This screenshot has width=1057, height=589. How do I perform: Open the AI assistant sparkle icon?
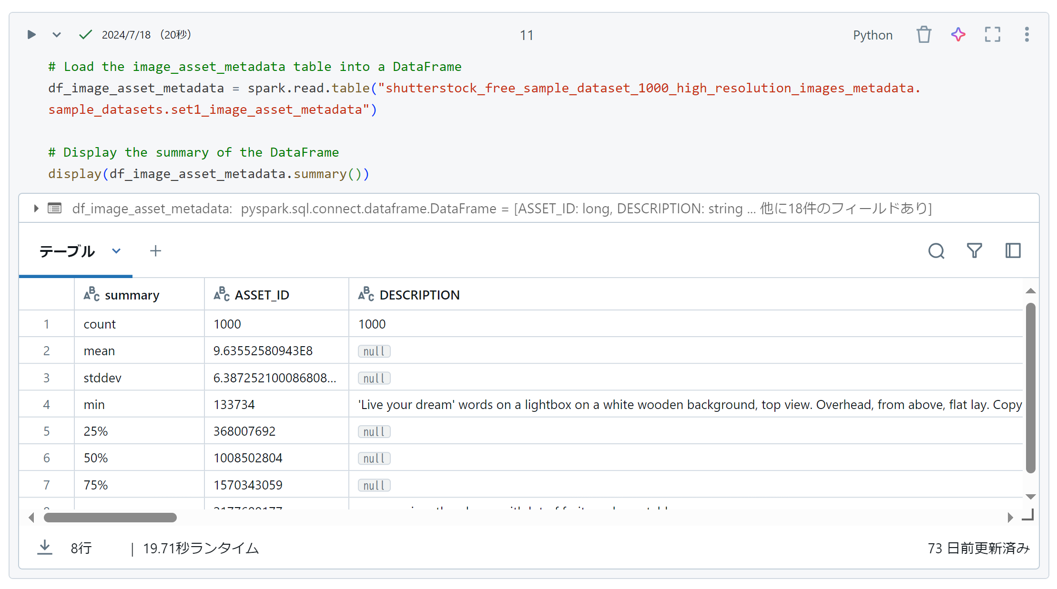tap(958, 35)
